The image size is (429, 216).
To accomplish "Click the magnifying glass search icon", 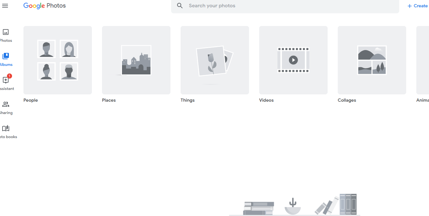I will pos(180,6).
